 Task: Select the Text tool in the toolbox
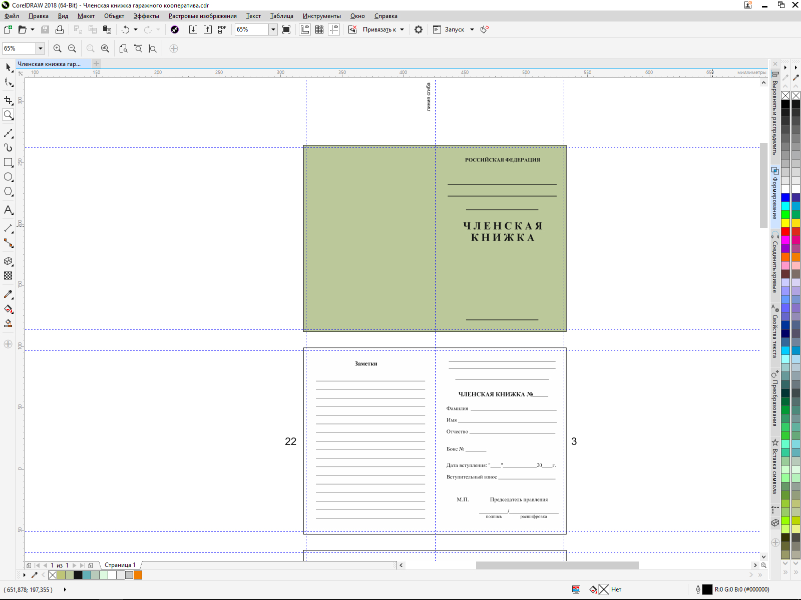coord(8,210)
